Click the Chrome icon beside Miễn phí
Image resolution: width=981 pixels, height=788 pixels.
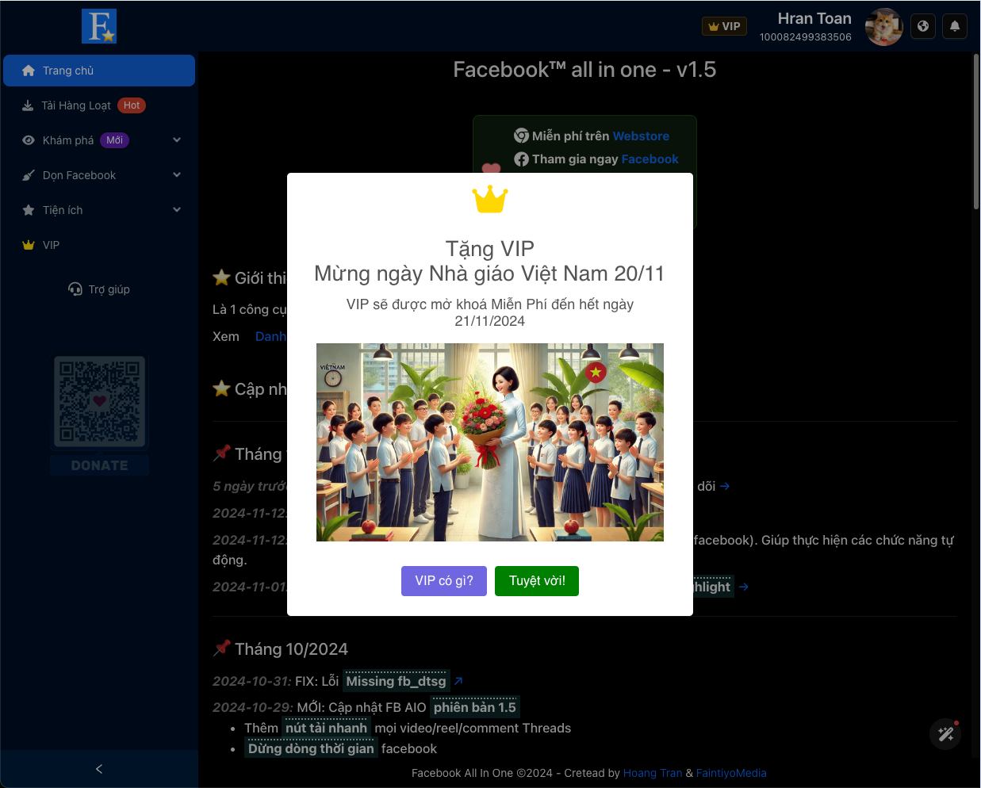point(521,136)
